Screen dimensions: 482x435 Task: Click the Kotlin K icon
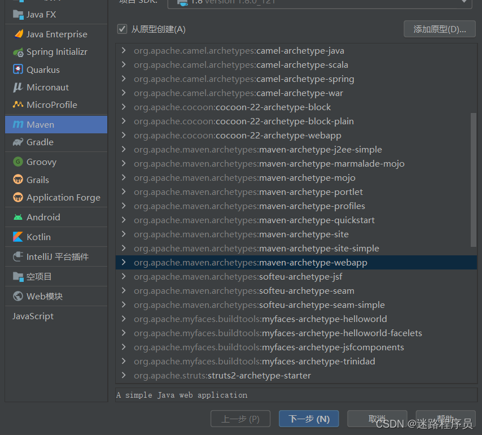(x=18, y=237)
